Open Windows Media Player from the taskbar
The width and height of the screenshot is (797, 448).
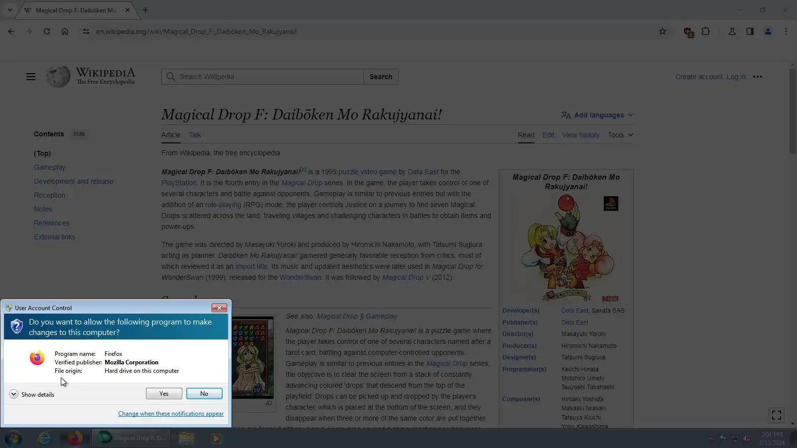pos(216,439)
